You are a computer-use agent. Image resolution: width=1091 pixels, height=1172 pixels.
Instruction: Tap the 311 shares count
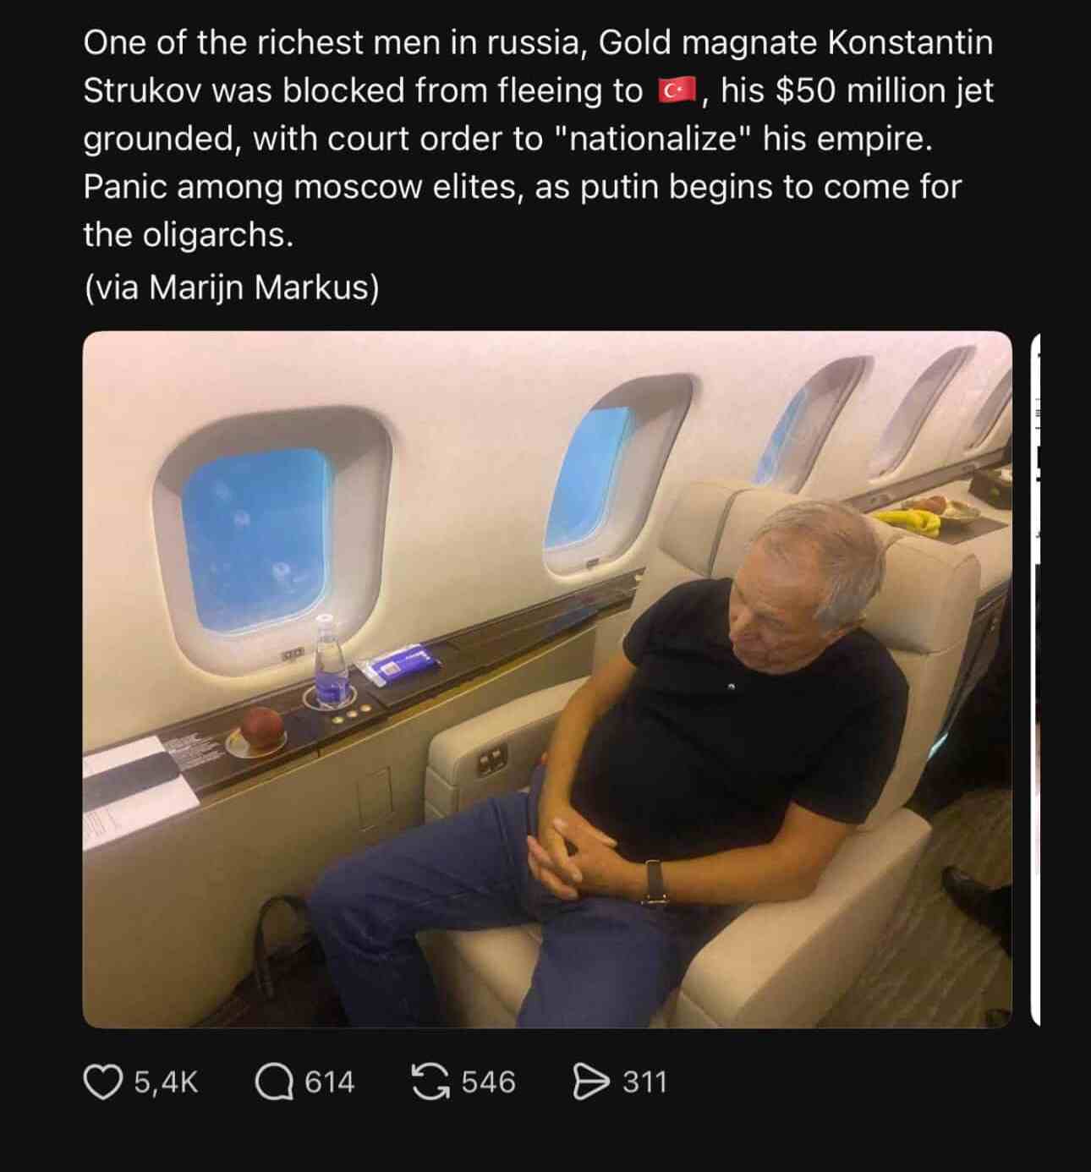[645, 1082]
